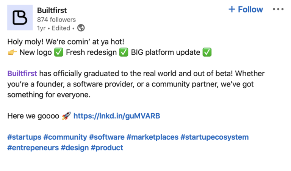Open the Builtfirst company name link
Viewport: 291px width, 171px height.
tap(52, 10)
